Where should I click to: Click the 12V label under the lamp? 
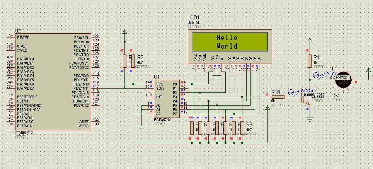tap(336, 96)
